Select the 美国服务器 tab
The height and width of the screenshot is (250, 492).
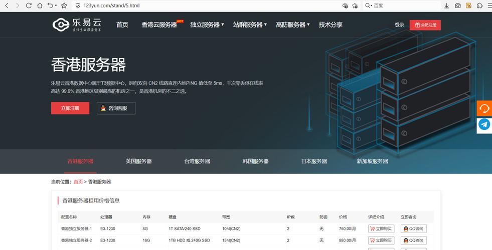139,161
